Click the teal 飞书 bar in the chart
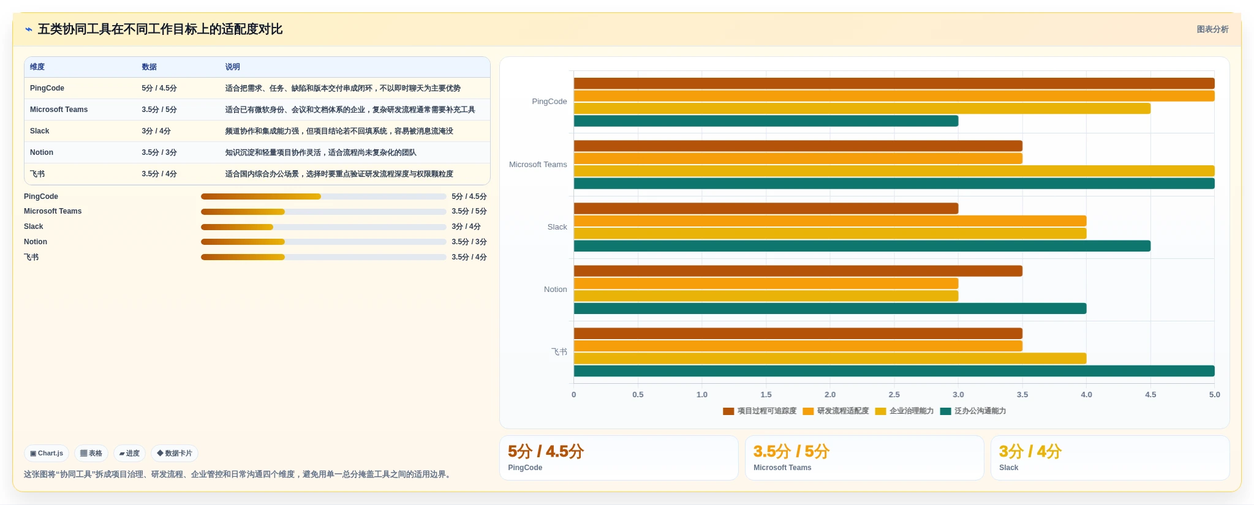The width and height of the screenshot is (1254, 505). point(894,371)
